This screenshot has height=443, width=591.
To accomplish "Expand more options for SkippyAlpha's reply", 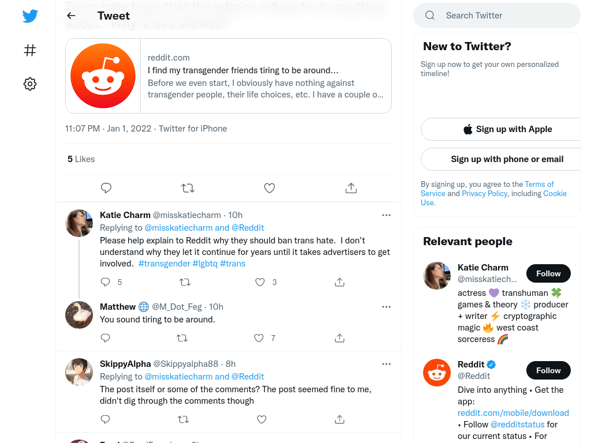I will pos(386,364).
